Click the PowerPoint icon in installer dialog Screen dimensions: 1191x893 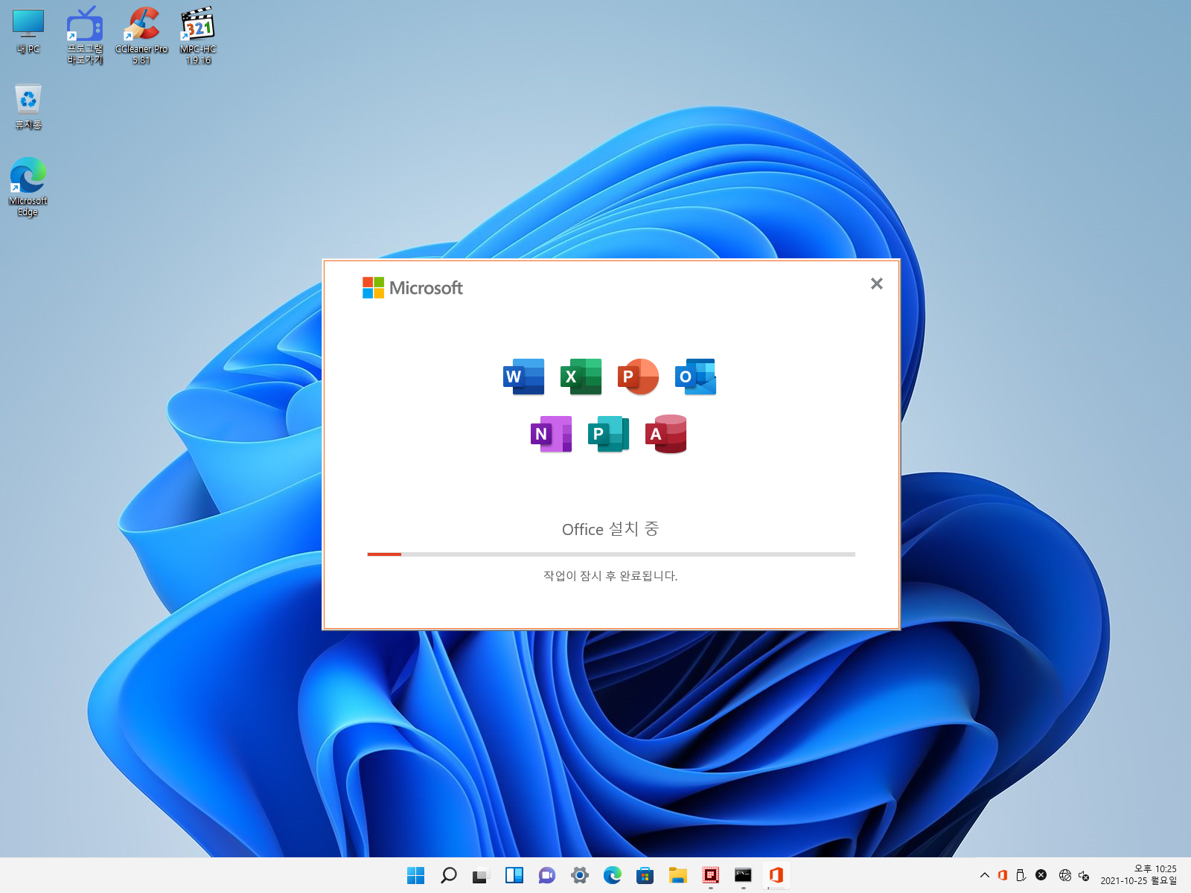638,377
